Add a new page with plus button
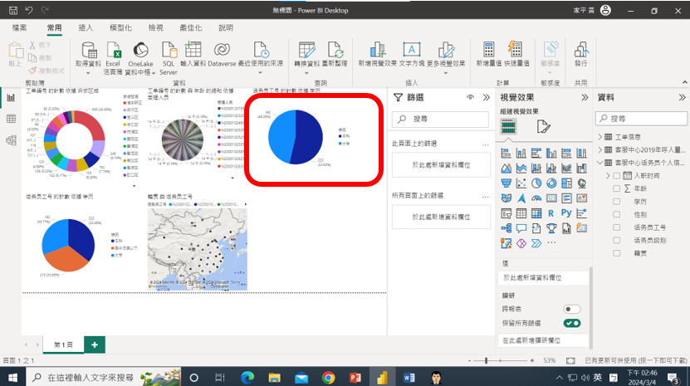 pos(95,344)
